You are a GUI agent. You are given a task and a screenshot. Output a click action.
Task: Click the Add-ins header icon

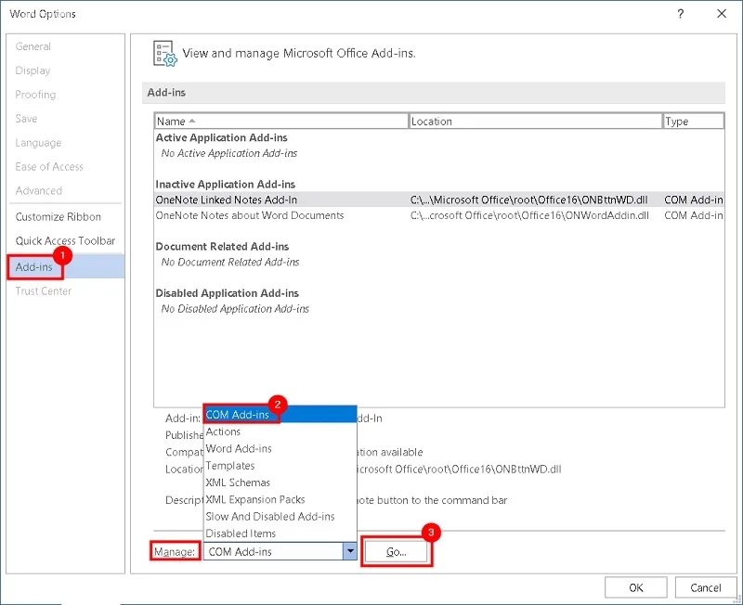tap(164, 54)
